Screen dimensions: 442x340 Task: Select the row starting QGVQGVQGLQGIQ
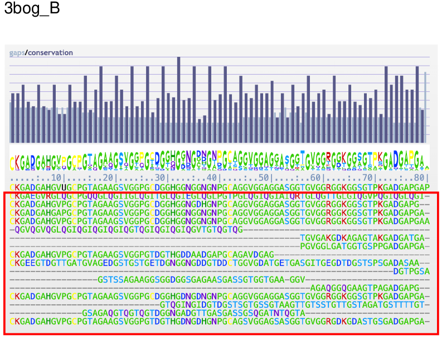point(220,230)
